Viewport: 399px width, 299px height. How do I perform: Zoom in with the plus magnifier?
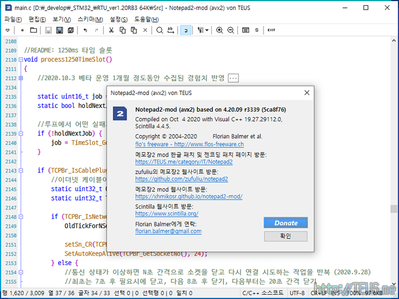pos(220,30)
